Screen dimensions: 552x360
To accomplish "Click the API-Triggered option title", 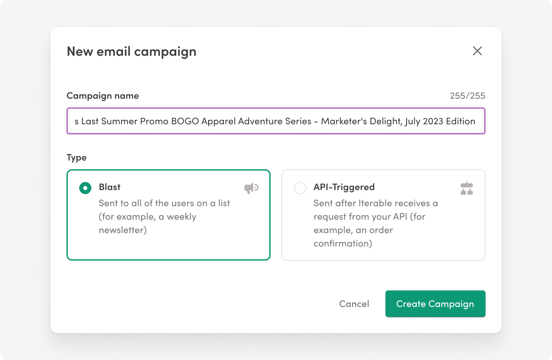I will pyautogui.click(x=344, y=187).
